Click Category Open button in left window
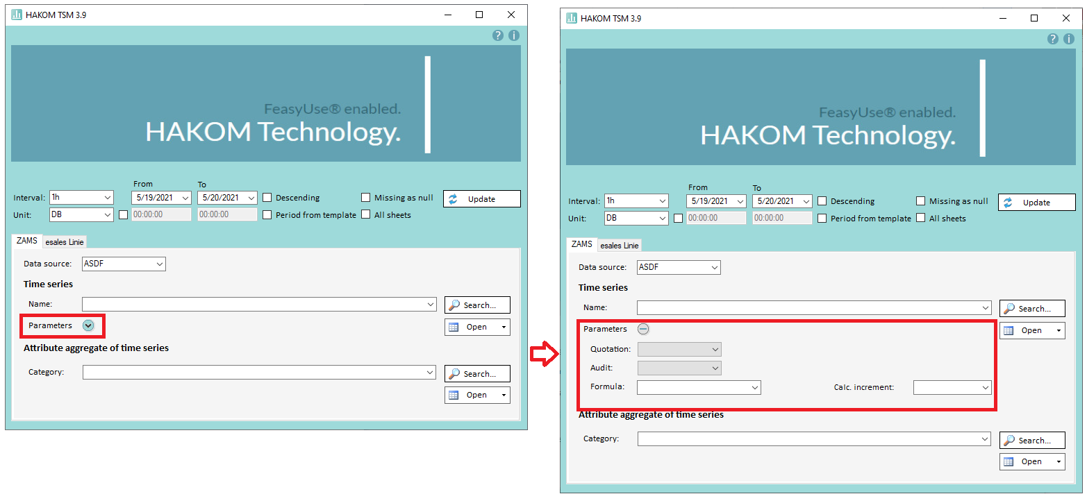 click(477, 395)
